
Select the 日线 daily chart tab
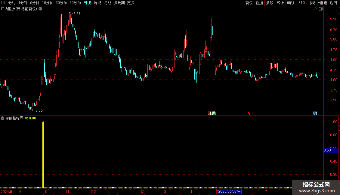[x=87, y=3]
